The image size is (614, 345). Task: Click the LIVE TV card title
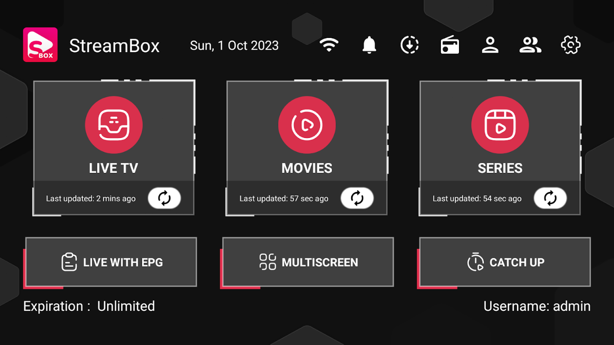point(114,168)
